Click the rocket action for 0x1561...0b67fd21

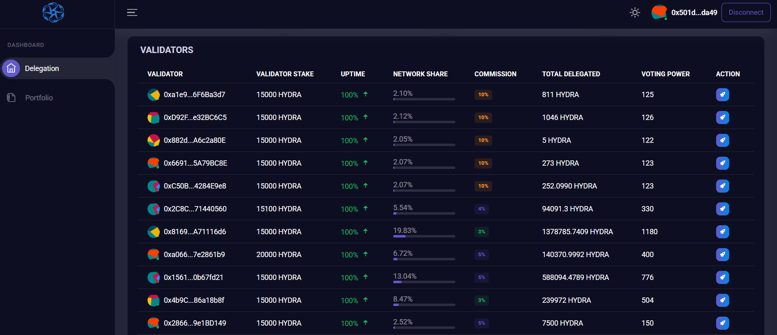[723, 277]
